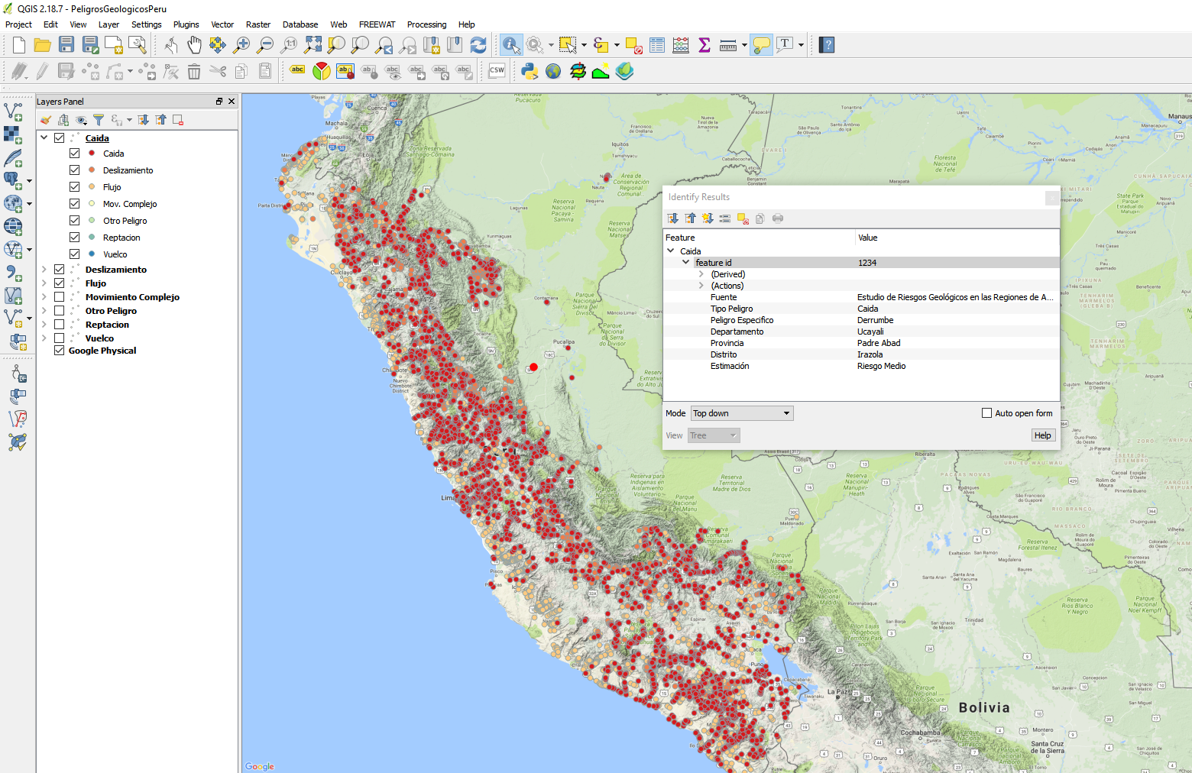The image size is (1192, 773).
Task: Check the Auto open form checkbox
Action: (986, 413)
